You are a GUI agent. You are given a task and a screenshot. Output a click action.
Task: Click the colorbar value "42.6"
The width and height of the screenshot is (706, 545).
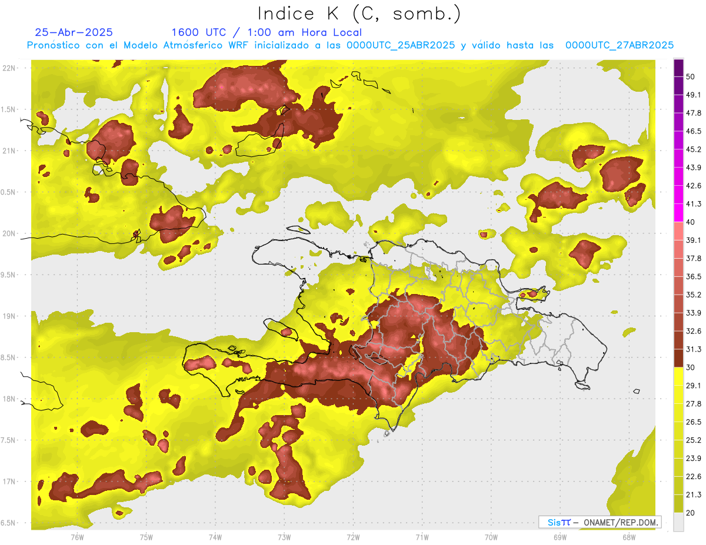(x=694, y=186)
